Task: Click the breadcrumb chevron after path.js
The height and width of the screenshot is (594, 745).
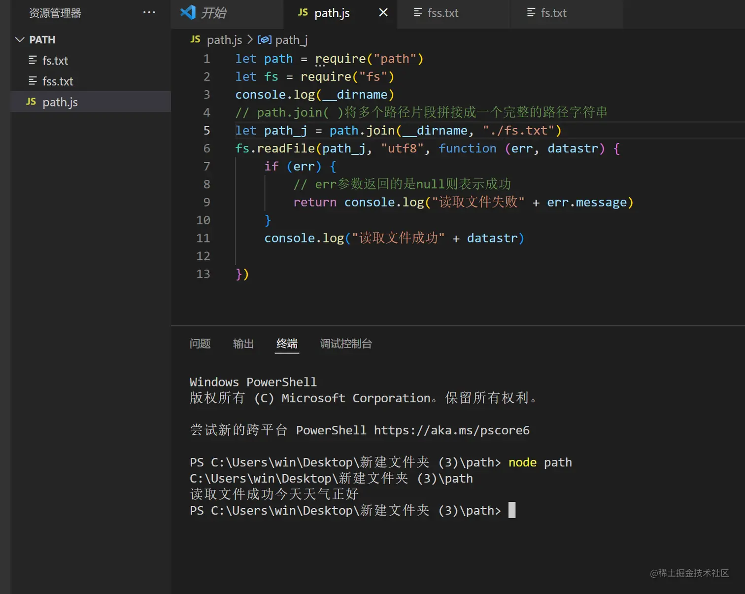Action: [250, 39]
